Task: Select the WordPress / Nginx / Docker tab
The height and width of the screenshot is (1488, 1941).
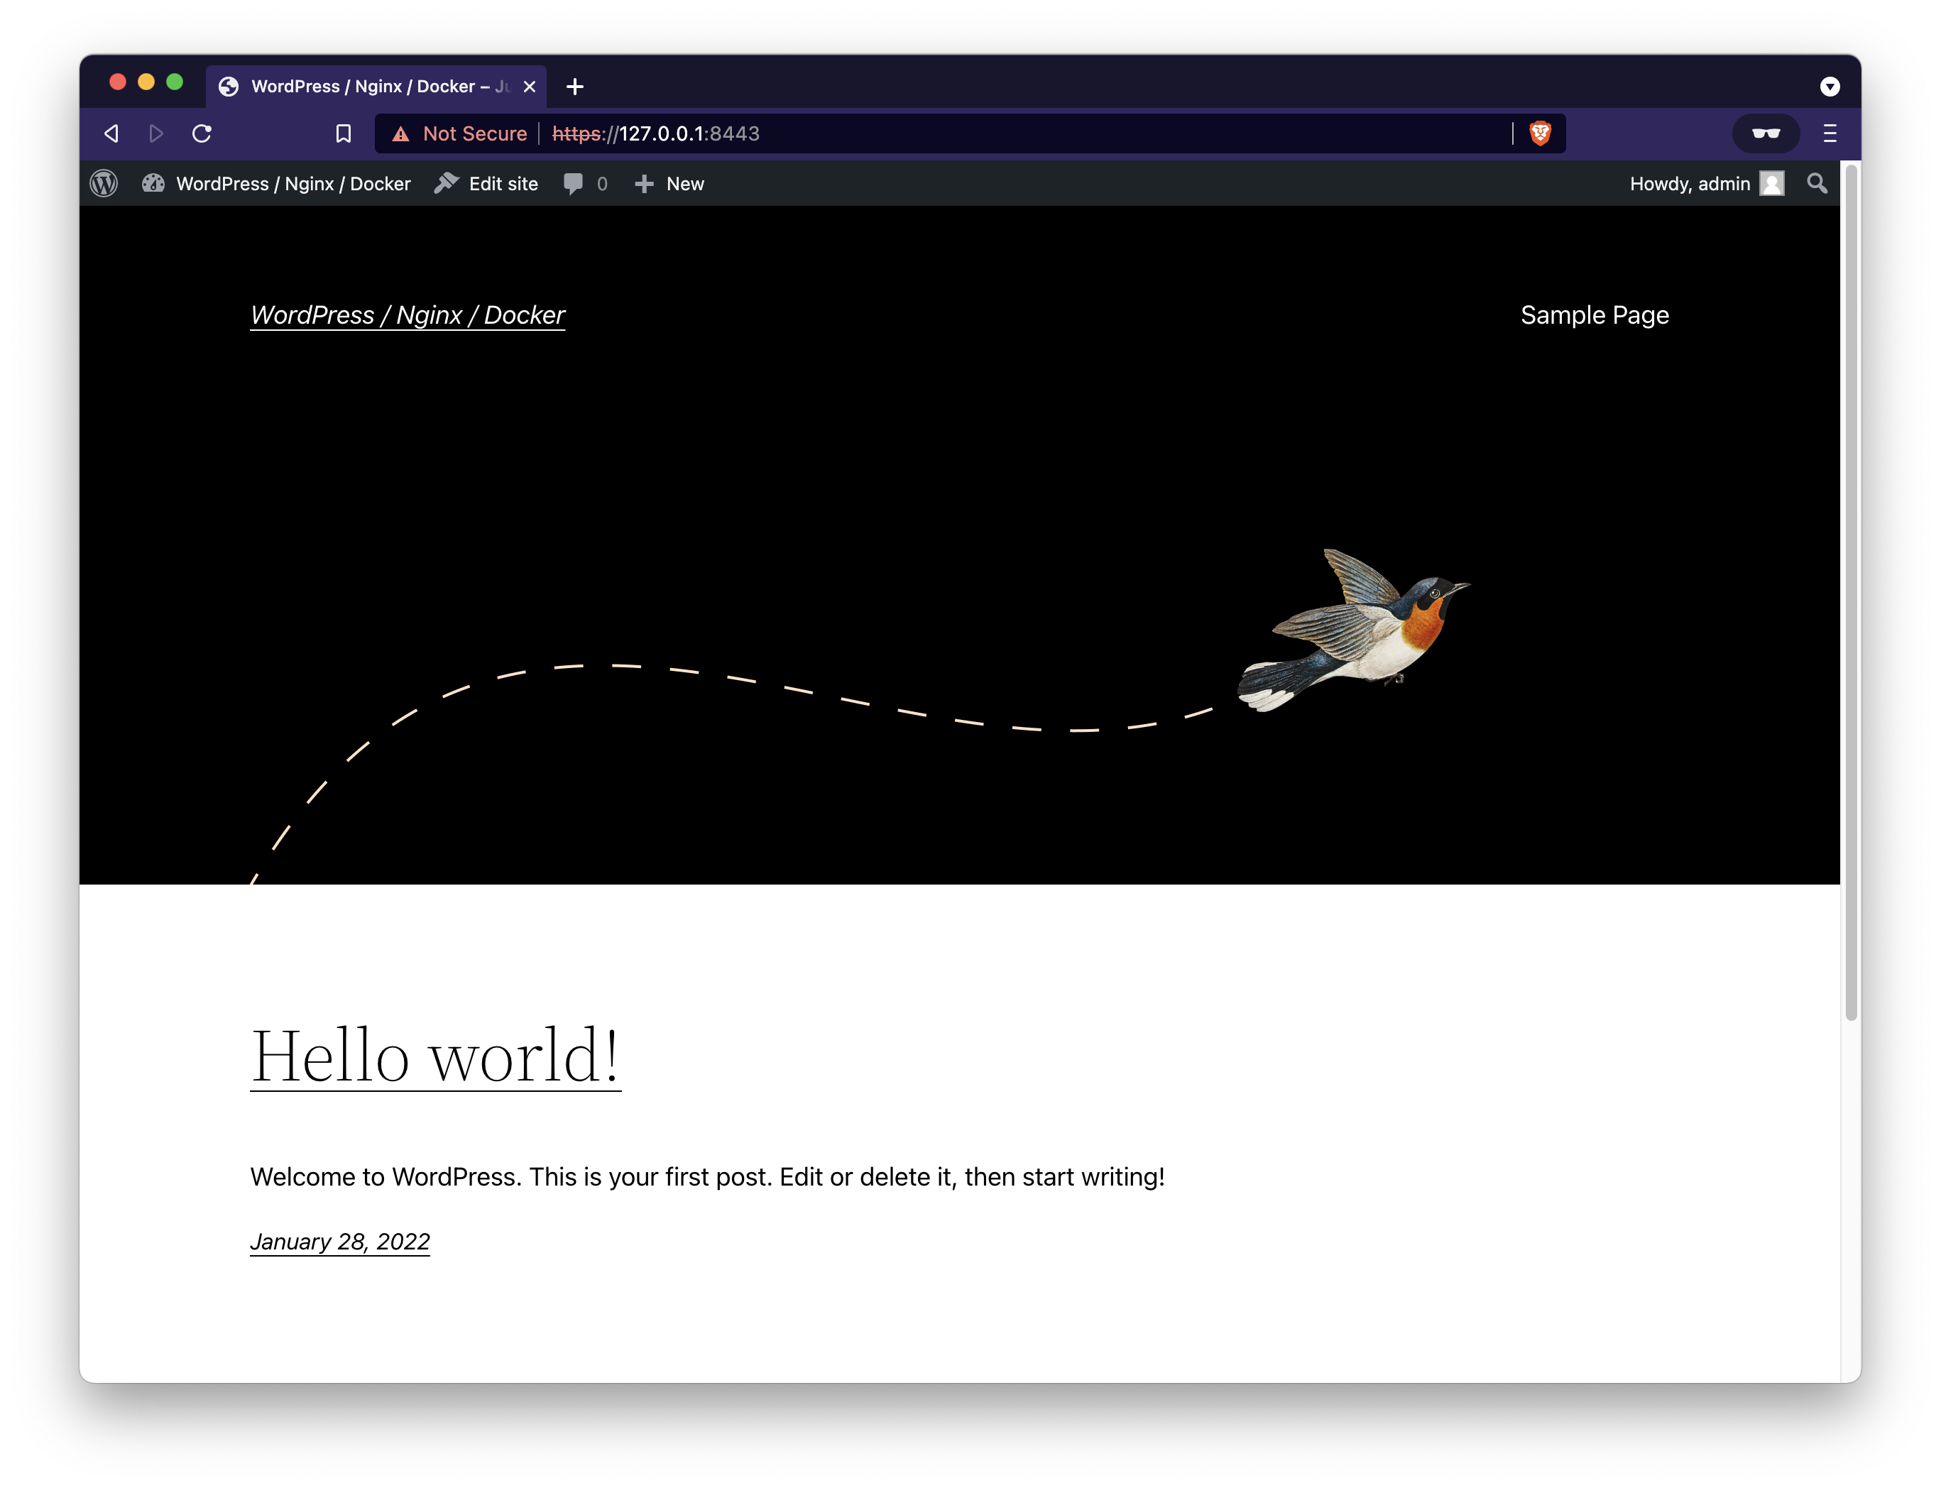Action: click(372, 86)
